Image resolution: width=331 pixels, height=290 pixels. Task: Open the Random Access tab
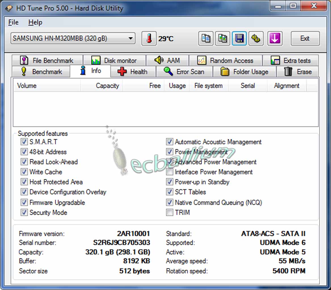(225, 60)
